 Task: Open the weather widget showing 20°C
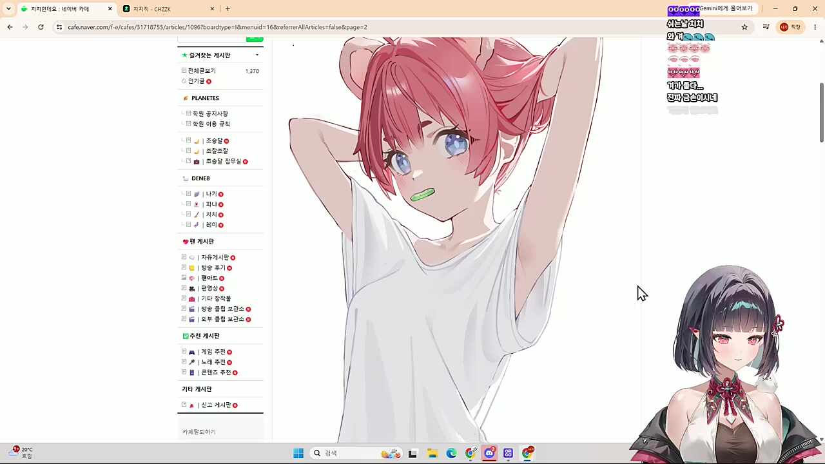click(21, 452)
